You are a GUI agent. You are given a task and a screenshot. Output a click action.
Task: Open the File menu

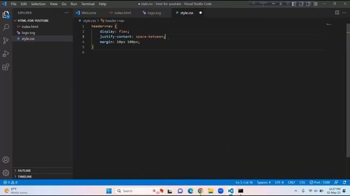(x=14, y=4)
